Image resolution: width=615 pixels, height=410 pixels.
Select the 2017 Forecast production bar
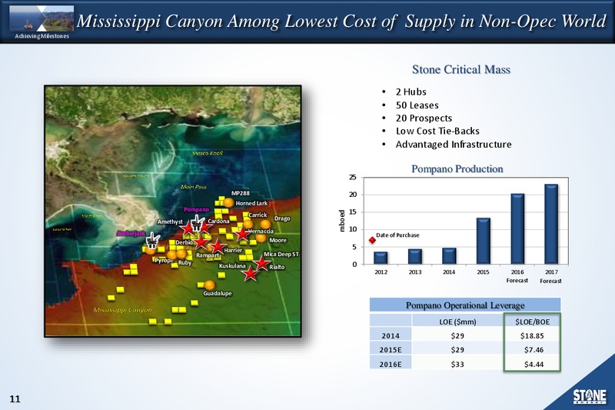[x=551, y=224]
